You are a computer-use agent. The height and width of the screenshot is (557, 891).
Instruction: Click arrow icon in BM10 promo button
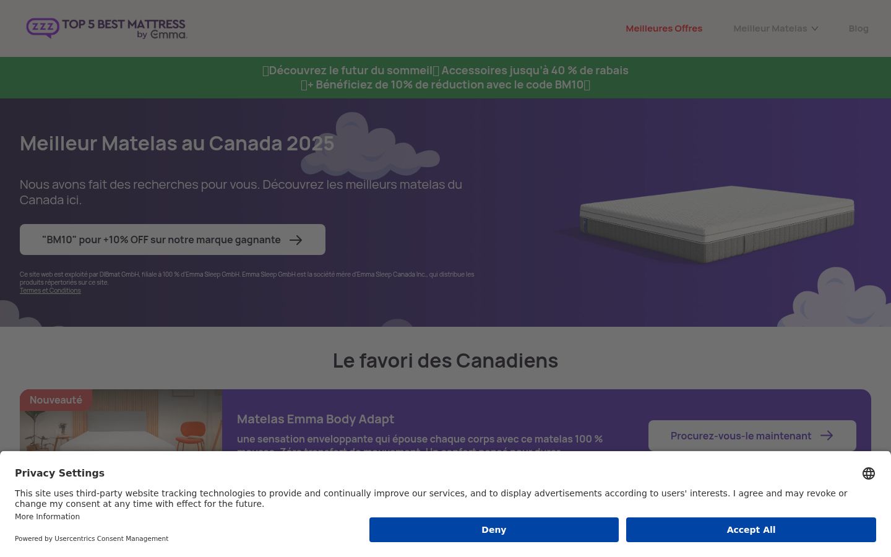tap(296, 240)
